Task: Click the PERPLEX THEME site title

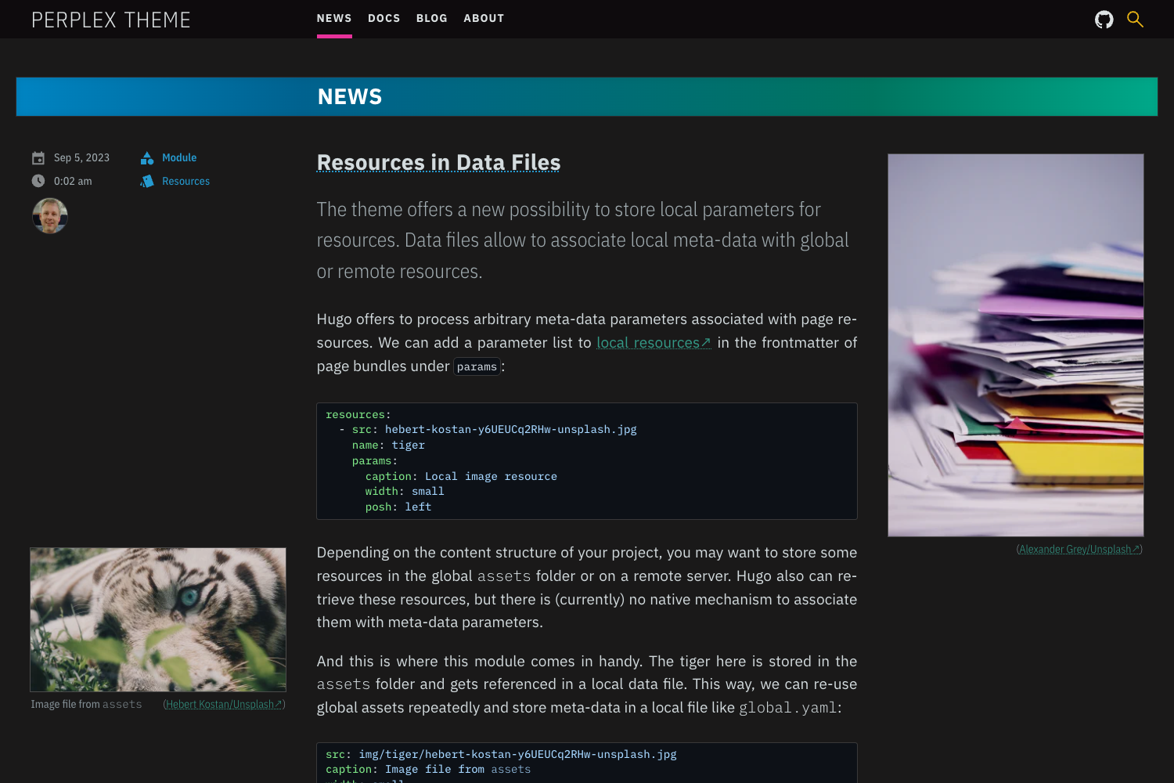Action: 111,19
